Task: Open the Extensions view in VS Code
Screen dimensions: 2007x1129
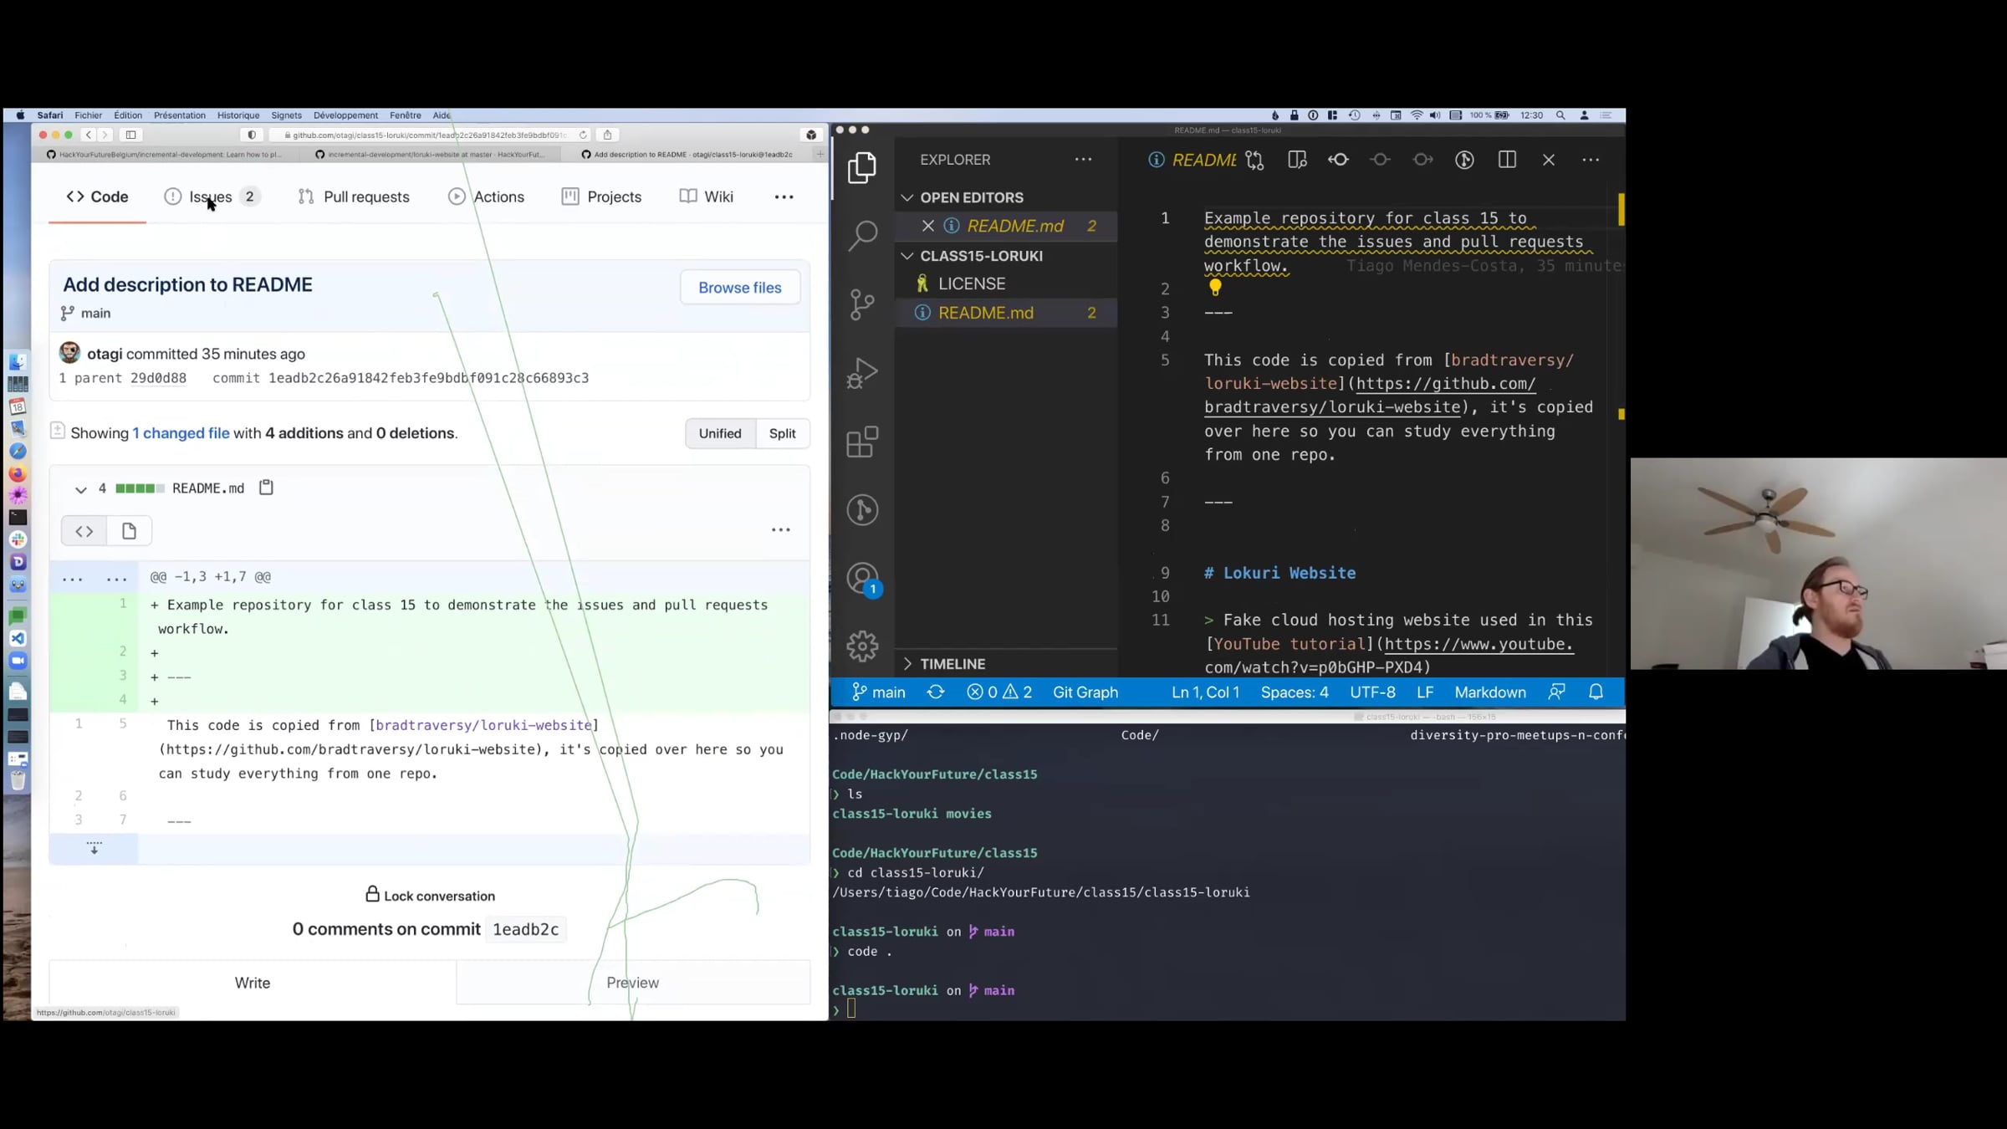Action: click(x=862, y=442)
